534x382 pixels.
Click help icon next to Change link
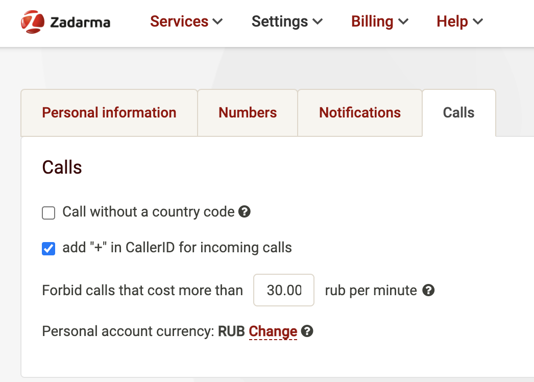[x=307, y=331]
